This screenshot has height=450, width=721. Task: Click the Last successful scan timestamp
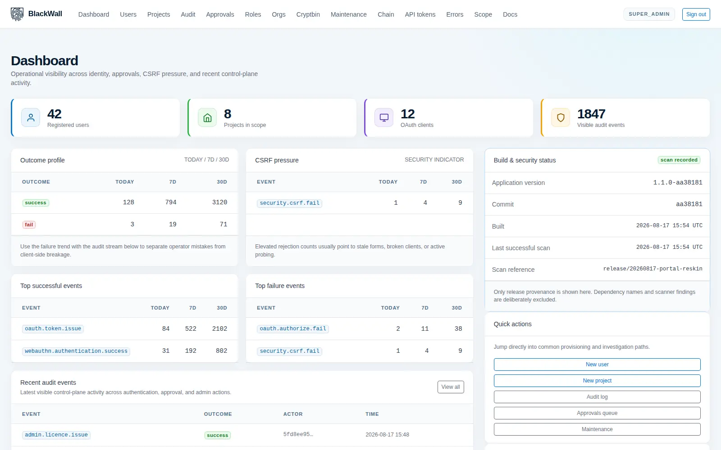point(669,247)
